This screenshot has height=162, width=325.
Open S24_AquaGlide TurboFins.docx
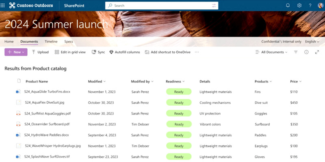(x=47, y=92)
